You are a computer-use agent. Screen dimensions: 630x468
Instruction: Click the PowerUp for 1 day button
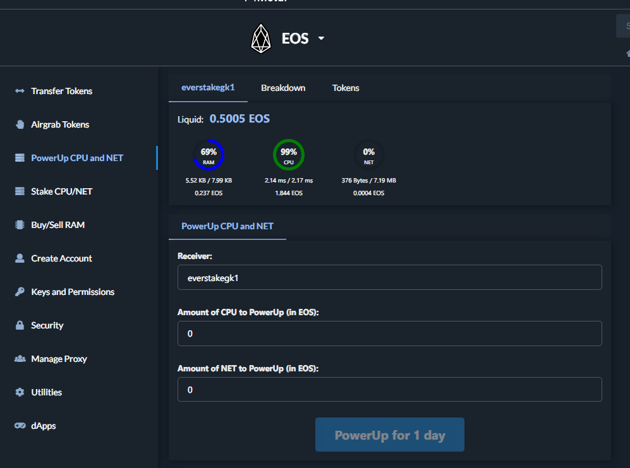(389, 435)
